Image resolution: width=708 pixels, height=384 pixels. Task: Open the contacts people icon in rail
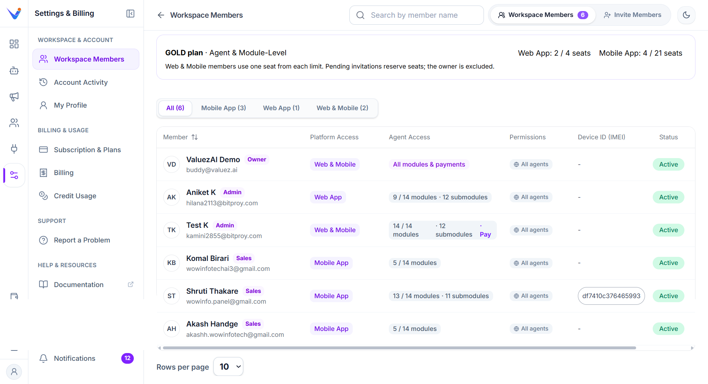pos(14,123)
